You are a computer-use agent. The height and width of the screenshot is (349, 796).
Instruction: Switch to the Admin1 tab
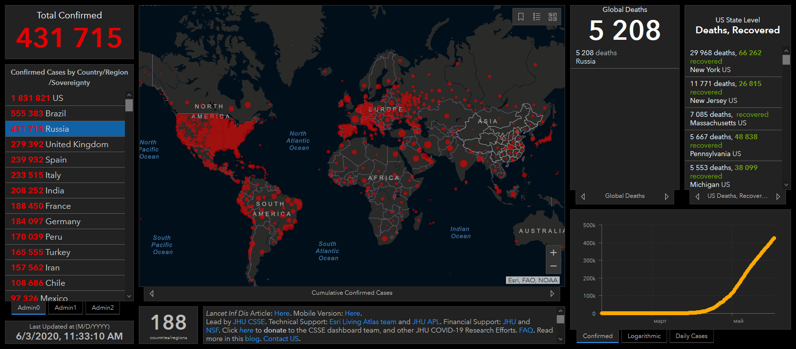pos(66,308)
